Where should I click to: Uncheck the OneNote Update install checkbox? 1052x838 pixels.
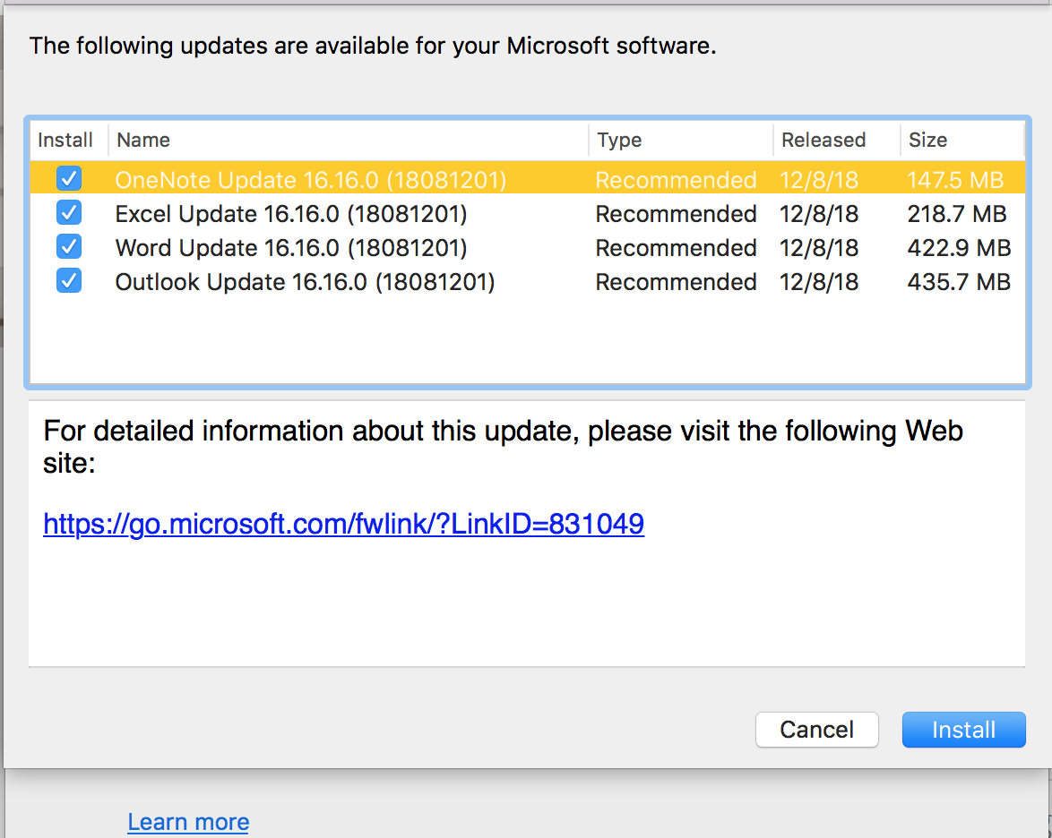(69, 179)
